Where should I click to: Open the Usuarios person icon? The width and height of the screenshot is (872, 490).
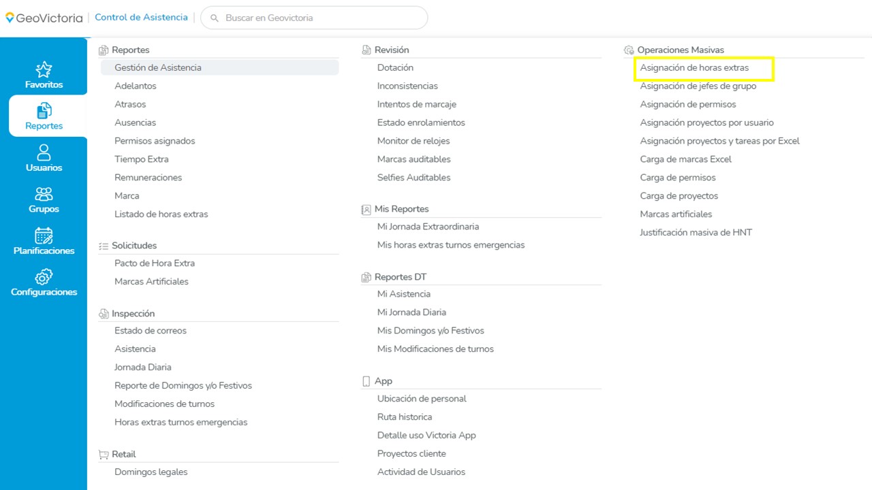[44, 152]
